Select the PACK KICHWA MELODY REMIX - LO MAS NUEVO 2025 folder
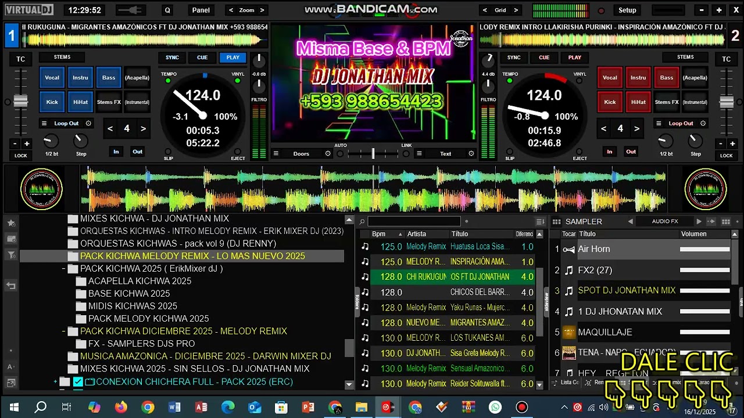Screen dimensions: 744x418 [192, 256]
